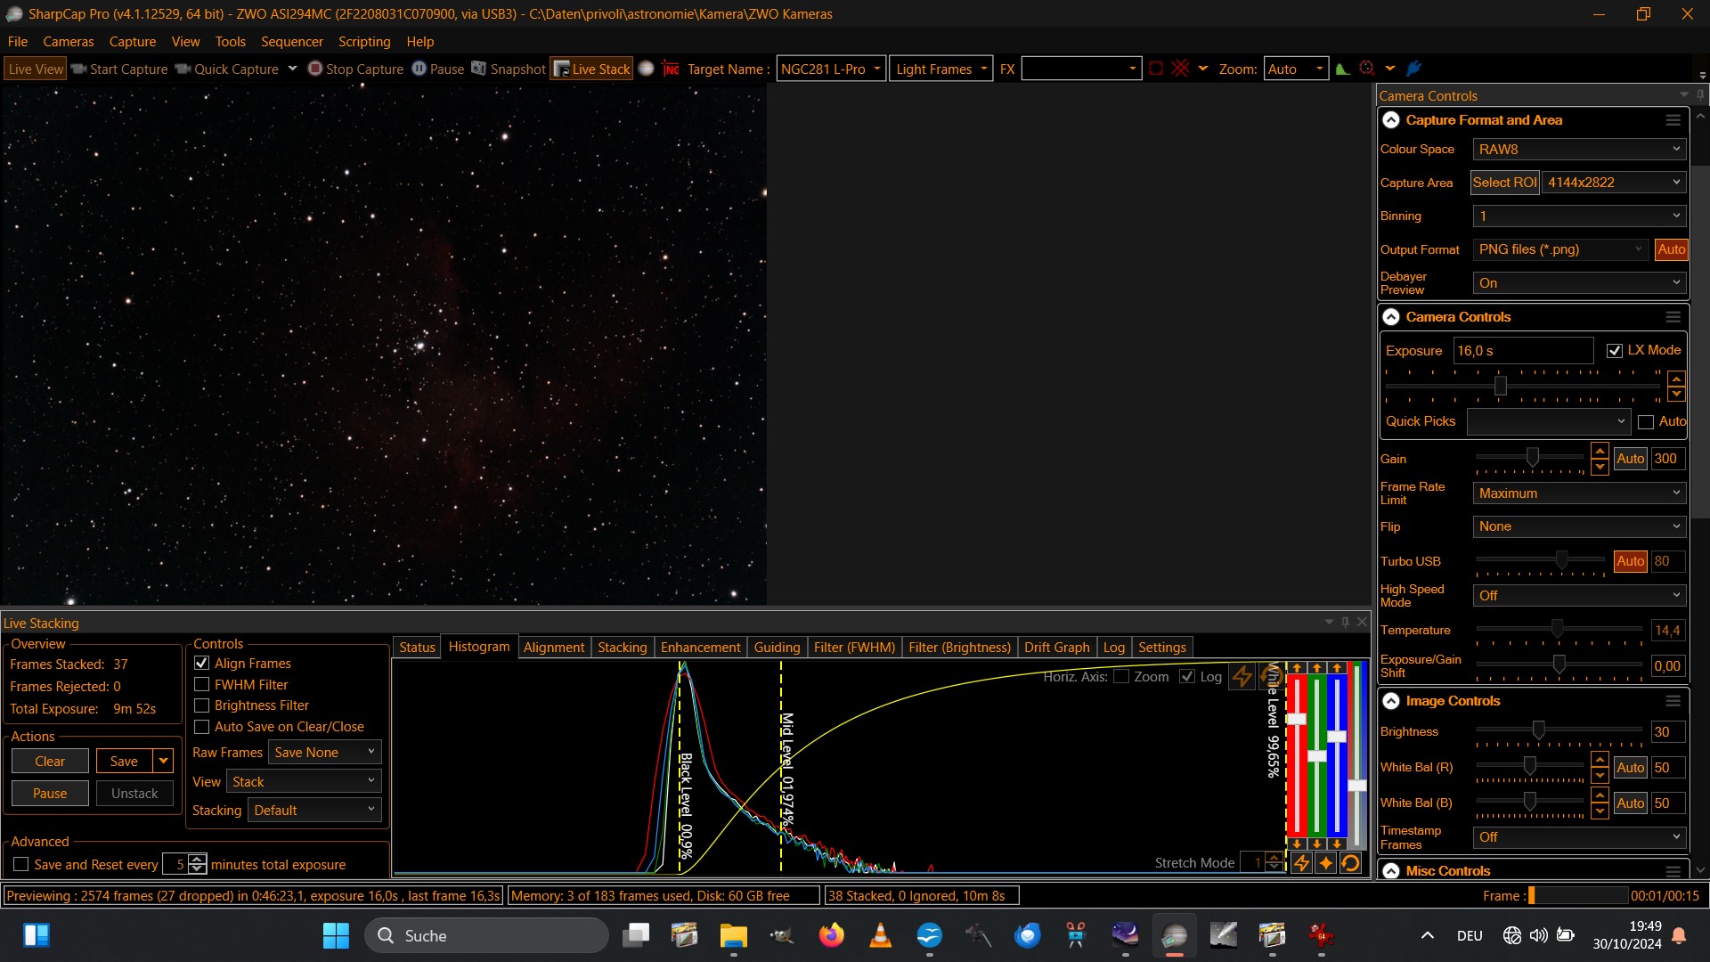
Task: Click the down arrow below the blue channel slider
Action: pos(1337,844)
